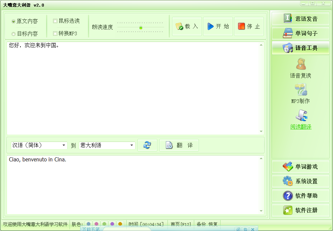Viewport: 333px width, 231px height.
Task: Choose the orange skin color swatch
Action: click(x=120, y=224)
